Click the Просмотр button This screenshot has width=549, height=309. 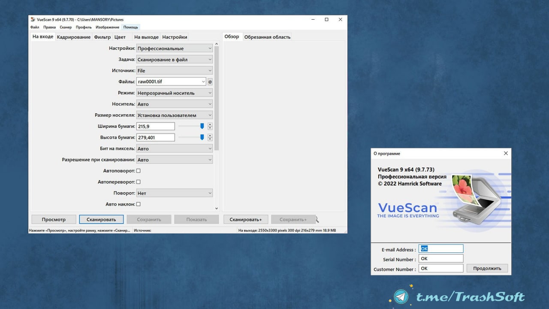pos(54,219)
